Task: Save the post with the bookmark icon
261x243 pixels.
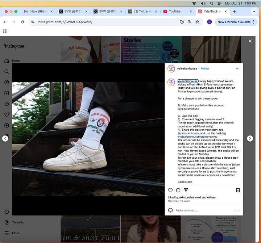Action: click(238, 190)
